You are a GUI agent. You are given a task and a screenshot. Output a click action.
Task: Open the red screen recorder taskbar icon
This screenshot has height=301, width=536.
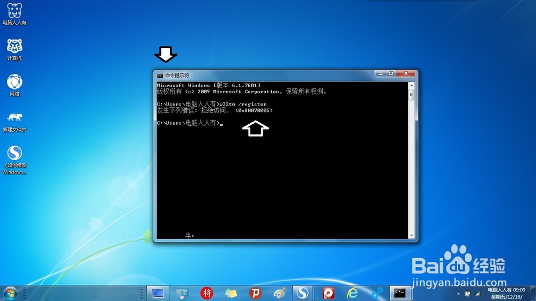coord(328,293)
